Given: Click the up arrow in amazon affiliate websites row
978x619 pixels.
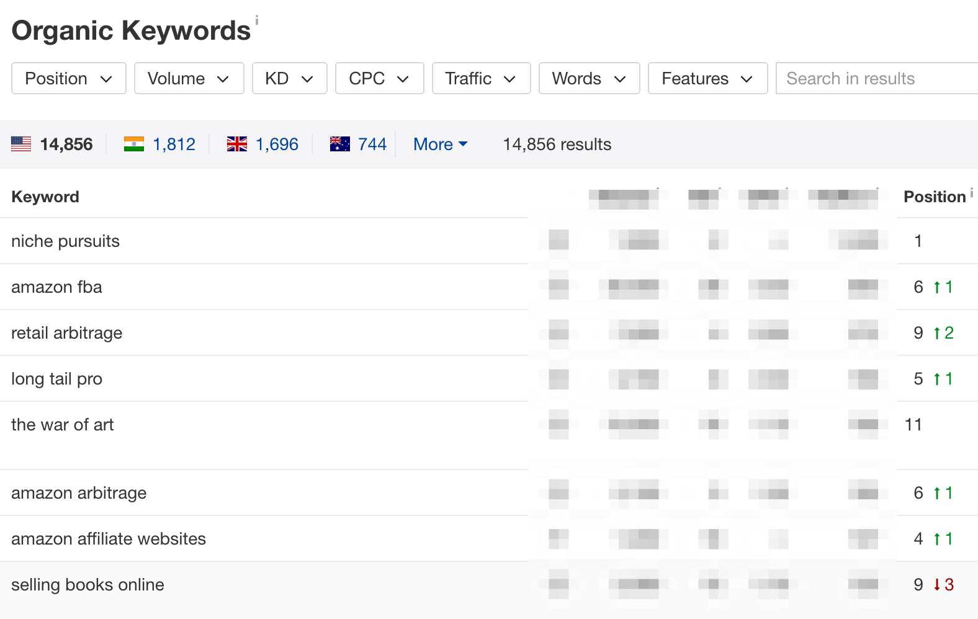Looking at the screenshot, I should coord(937,539).
